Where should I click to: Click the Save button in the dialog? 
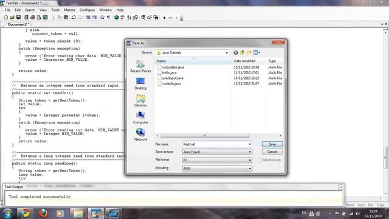(x=272, y=144)
